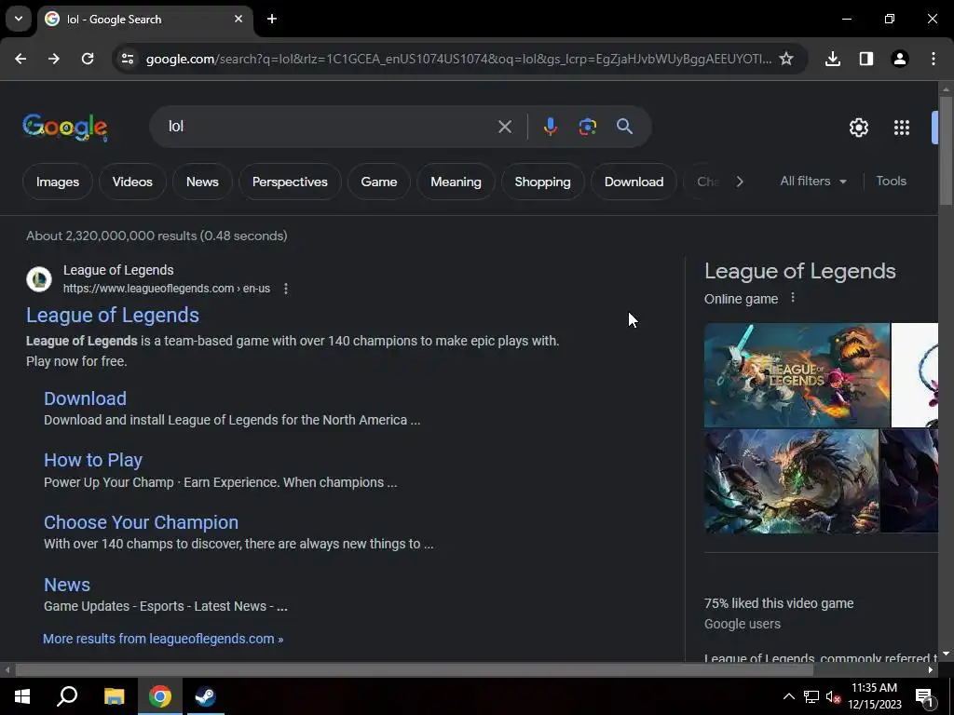Screen dimensions: 954x715
Task: Clear the search box text
Action: click(505, 127)
